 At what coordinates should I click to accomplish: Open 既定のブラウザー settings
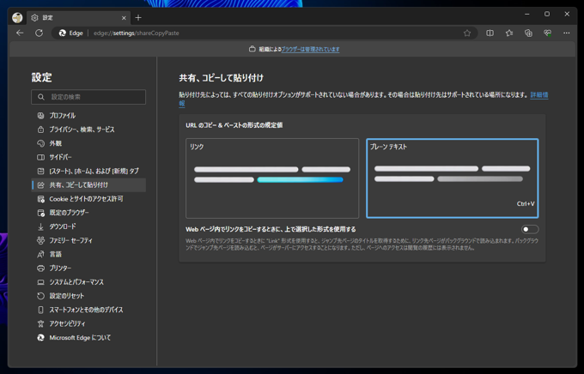88,213
